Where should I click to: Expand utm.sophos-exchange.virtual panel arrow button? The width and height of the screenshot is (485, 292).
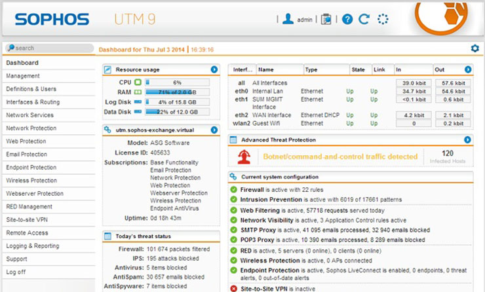tap(214, 130)
